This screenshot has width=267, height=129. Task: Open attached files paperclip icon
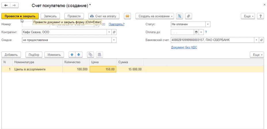pyautogui.click(x=189, y=16)
